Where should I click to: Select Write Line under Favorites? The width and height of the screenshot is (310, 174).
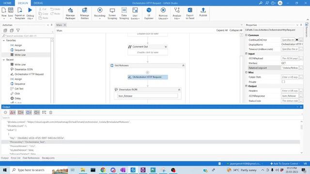tap(20, 55)
